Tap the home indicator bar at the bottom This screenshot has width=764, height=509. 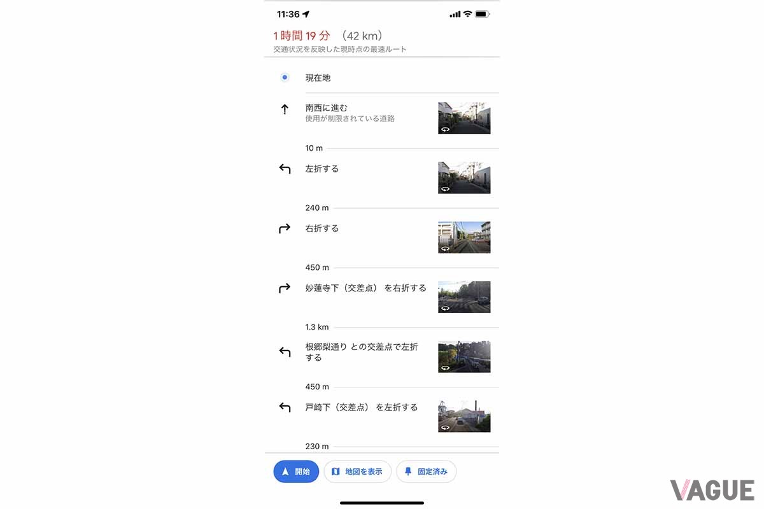pos(381,503)
